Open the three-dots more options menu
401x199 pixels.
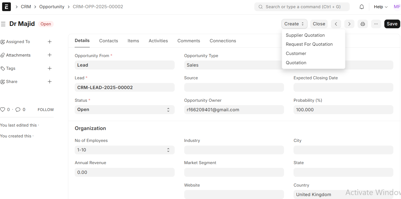(x=376, y=24)
